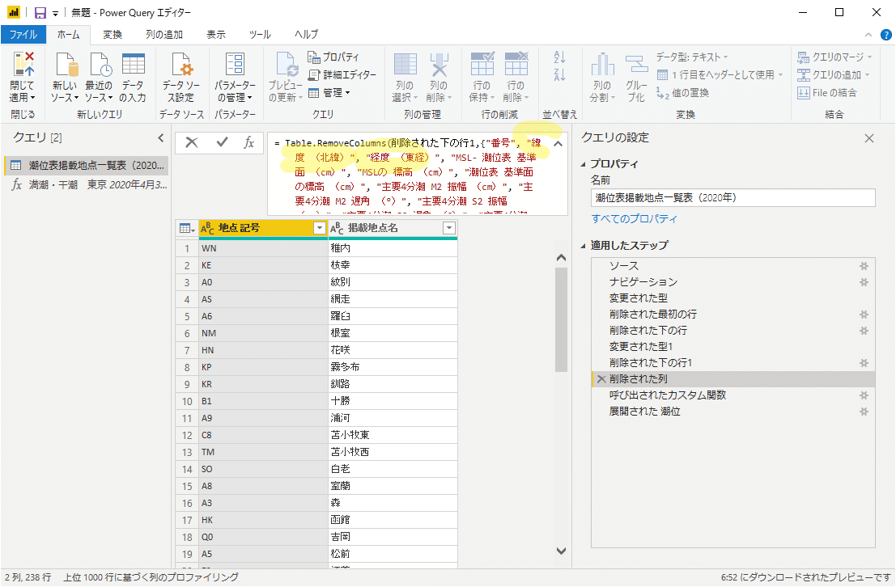Select 呼び出されたカスタム関数 step

click(668, 395)
